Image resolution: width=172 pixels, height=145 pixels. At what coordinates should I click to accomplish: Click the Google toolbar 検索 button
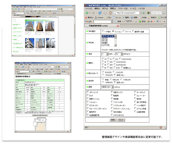(x=118, y=21)
